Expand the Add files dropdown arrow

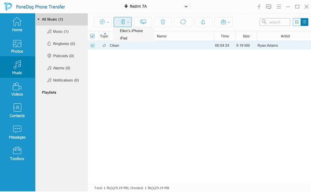[x=108, y=22]
